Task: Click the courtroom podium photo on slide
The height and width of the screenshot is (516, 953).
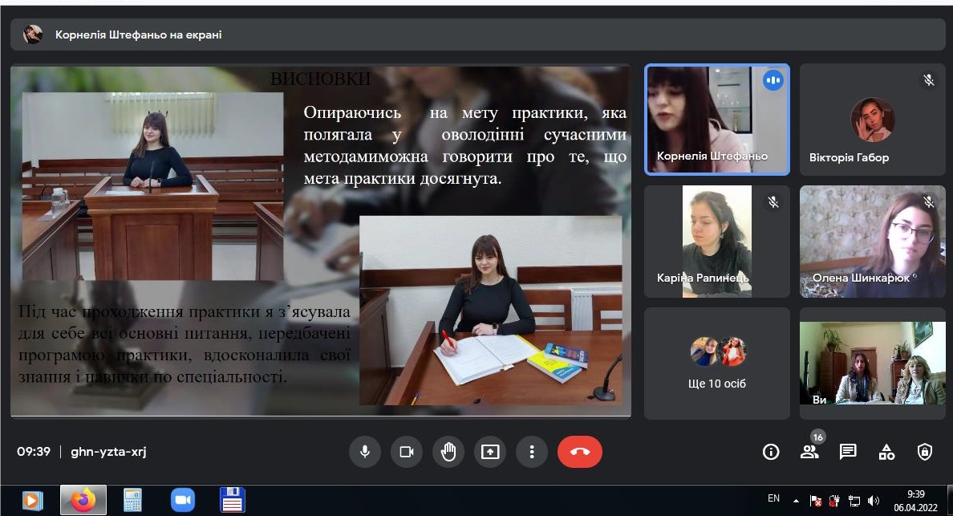Action: (152, 186)
